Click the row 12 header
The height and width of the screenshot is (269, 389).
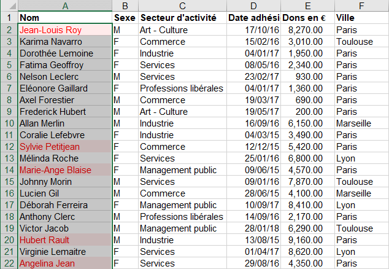click(x=8, y=147)
